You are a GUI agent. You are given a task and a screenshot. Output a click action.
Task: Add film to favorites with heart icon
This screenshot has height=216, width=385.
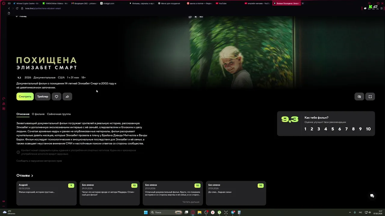click(56, 97)
